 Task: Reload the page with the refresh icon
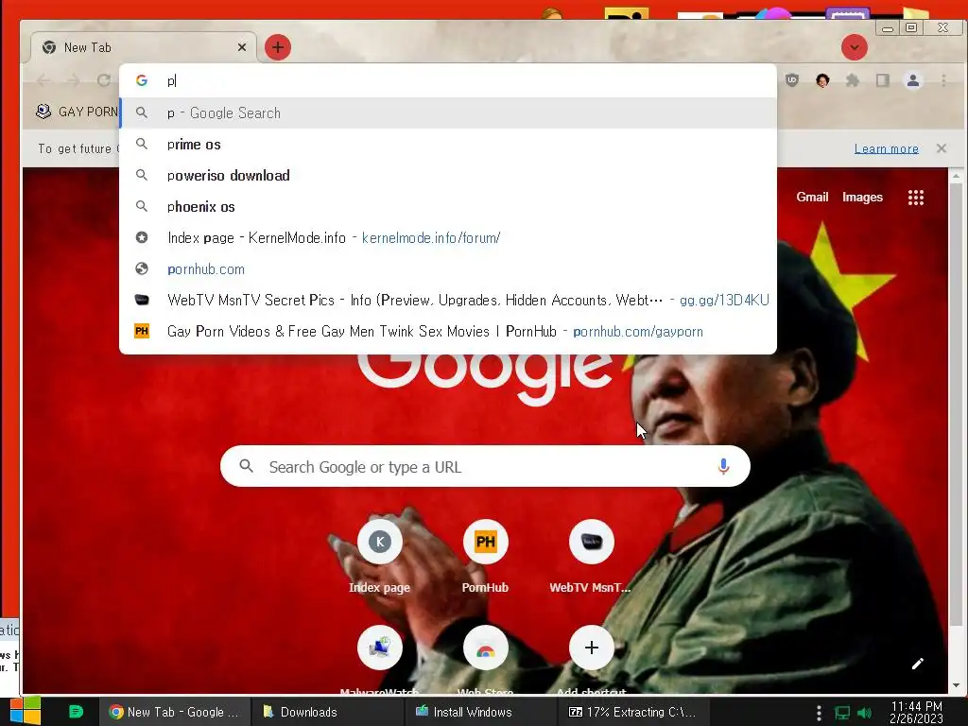click(x=104, y=80)
